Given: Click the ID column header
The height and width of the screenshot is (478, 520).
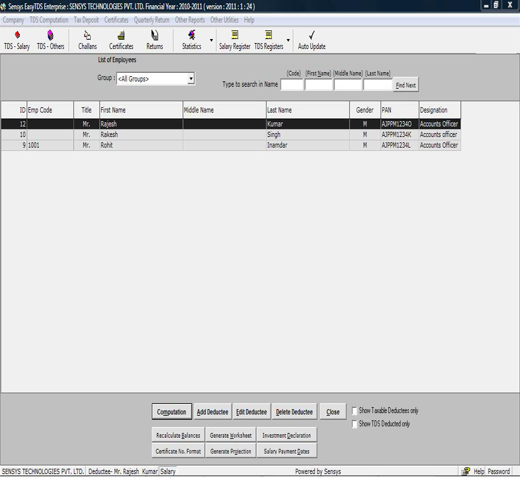Looking at the screenshot, I should [14, 110].
